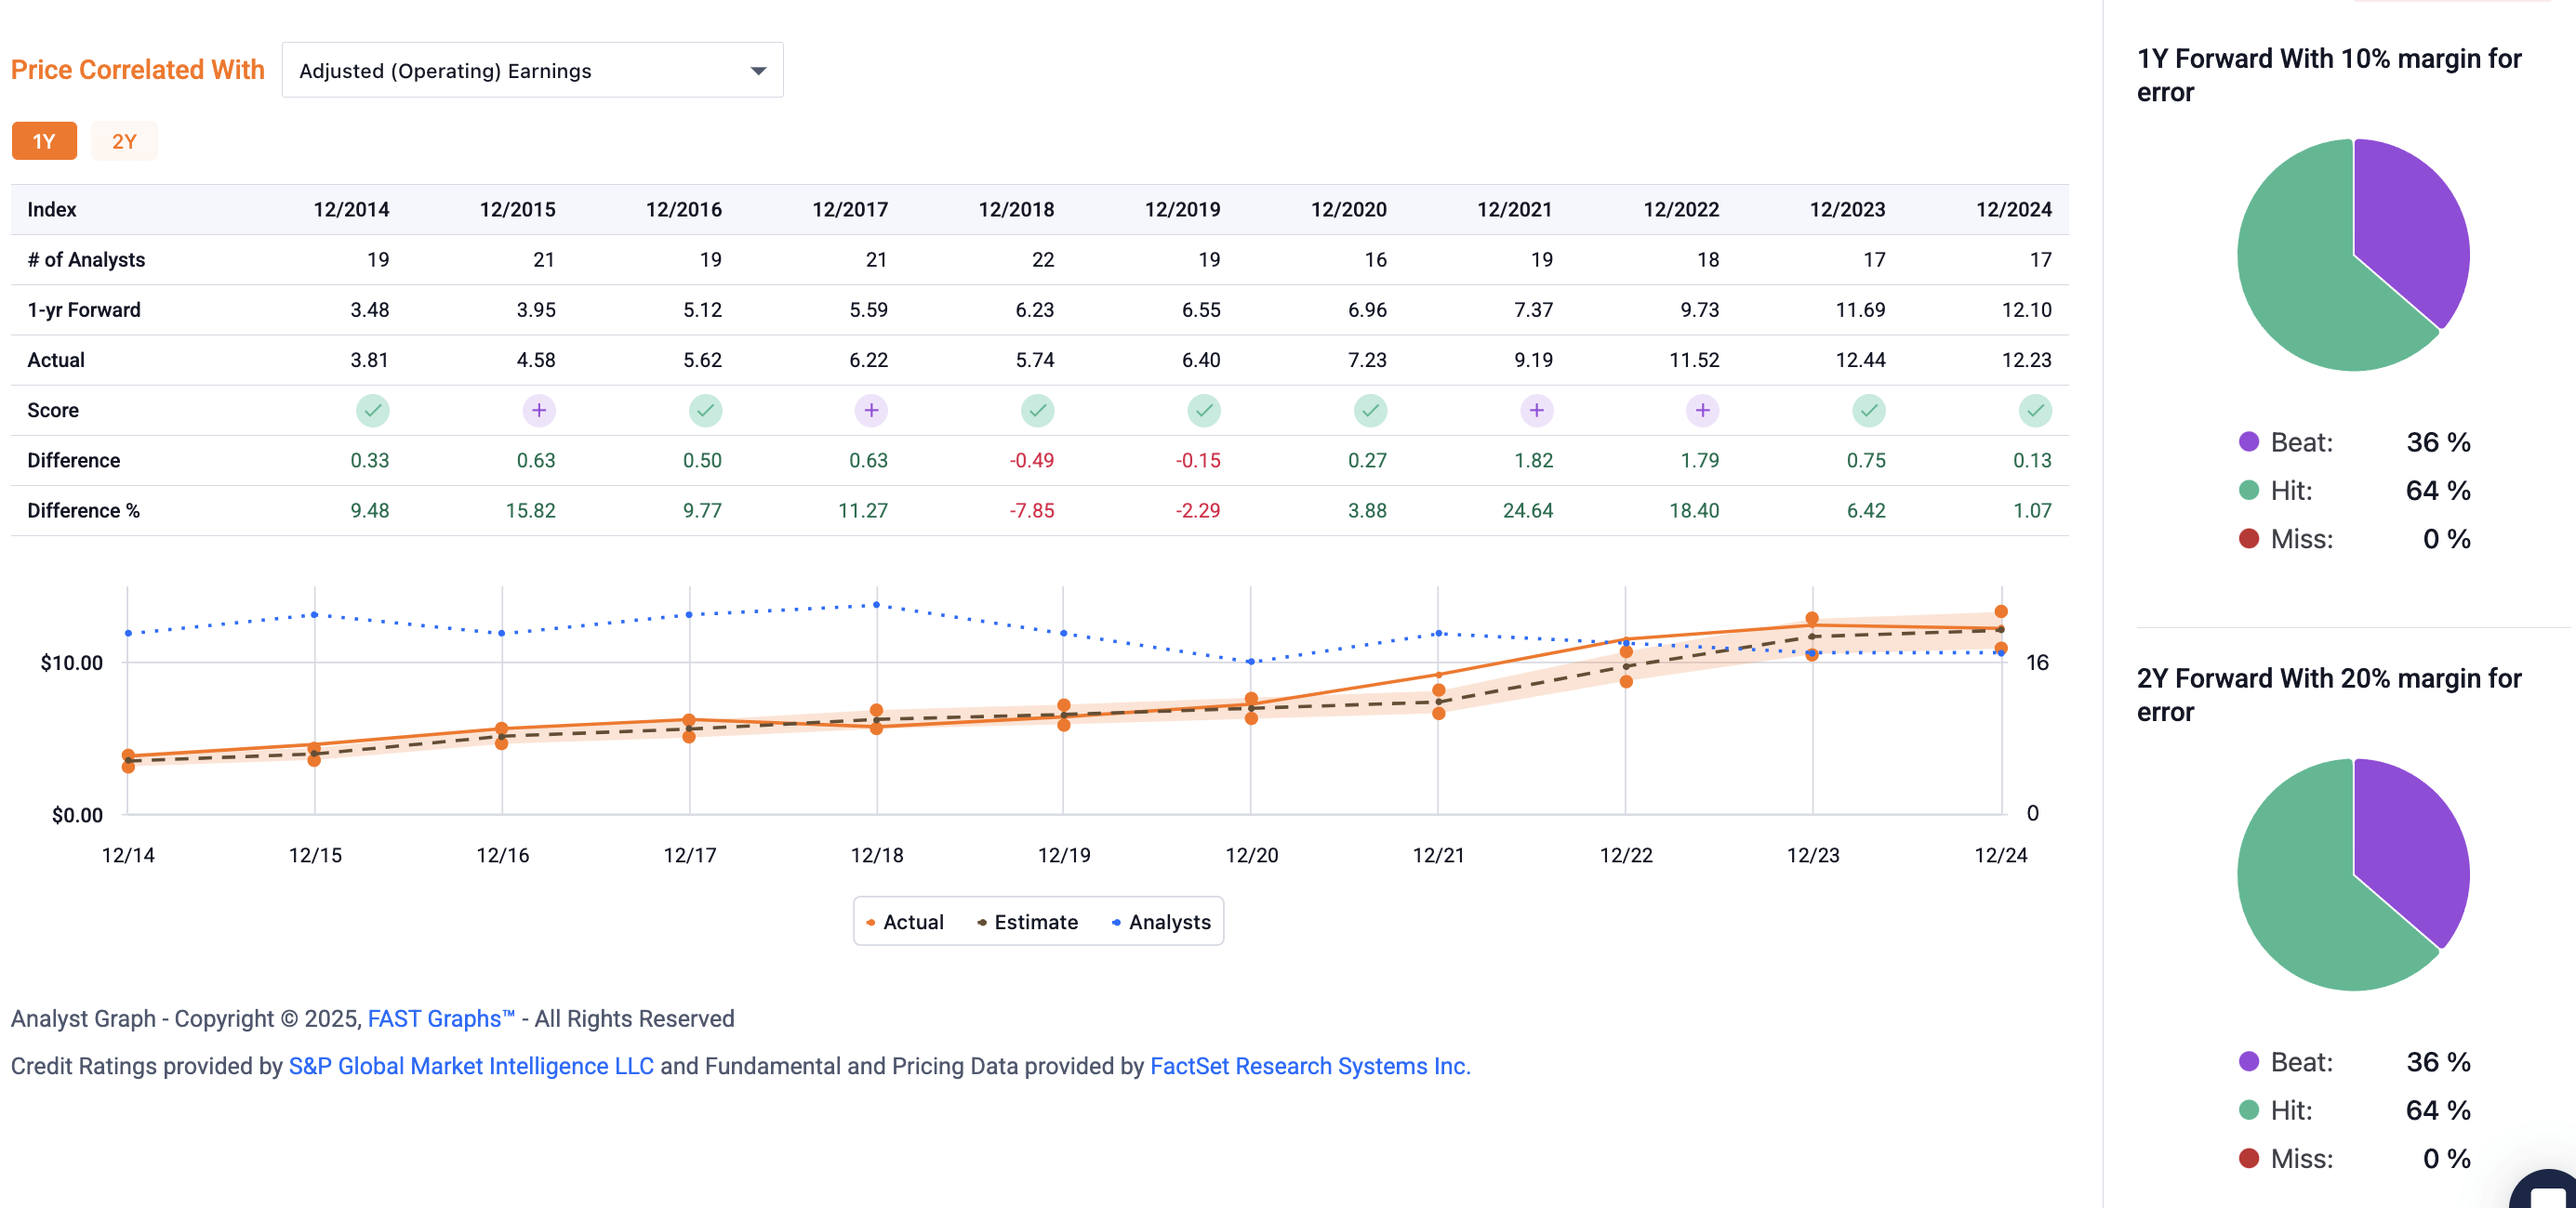The image size is (2576, 1208).
Task: Click the 12/2014 green checkmark score icon
Action: [372, 411]
